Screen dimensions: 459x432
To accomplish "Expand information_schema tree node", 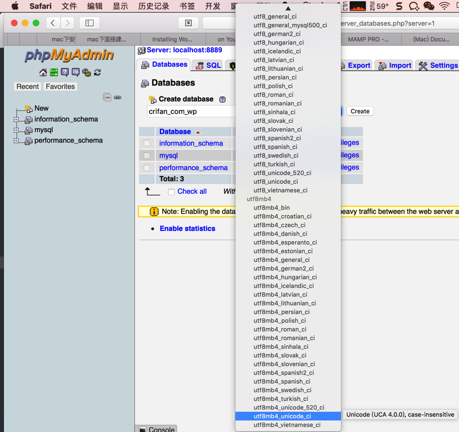I will (x=16, y=120).
